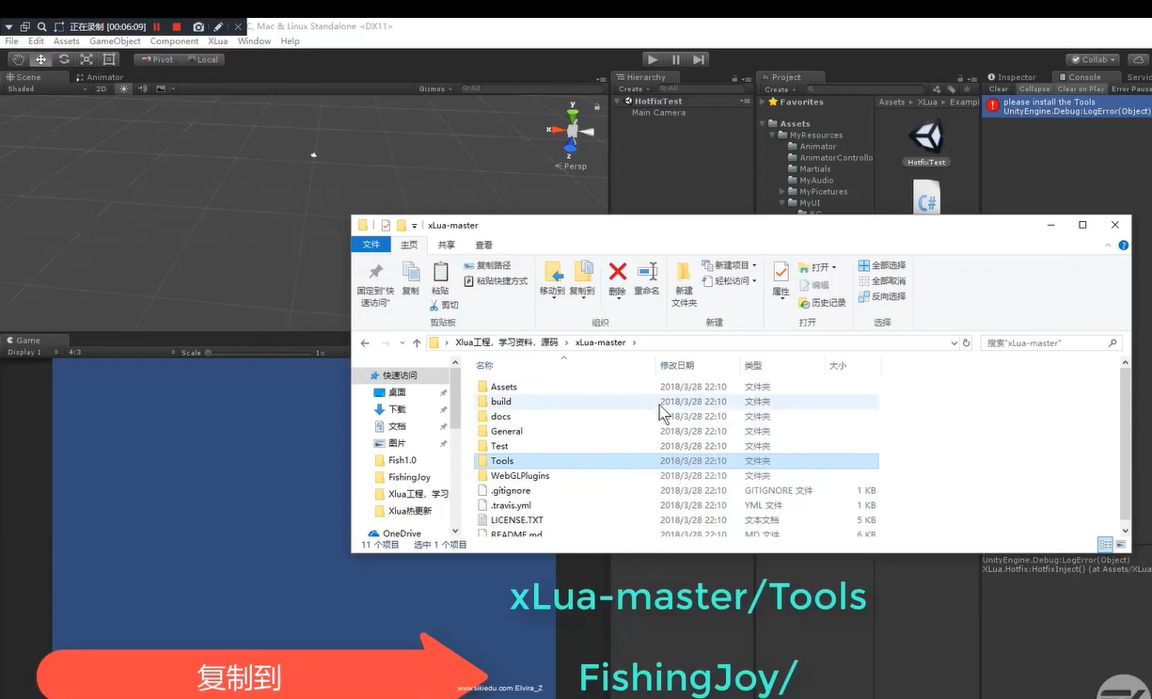The height and width of the screenshot is (699, 1152).
Task: Click the Unity Step button
Action: pyautogui.click(x=698, y=59)
